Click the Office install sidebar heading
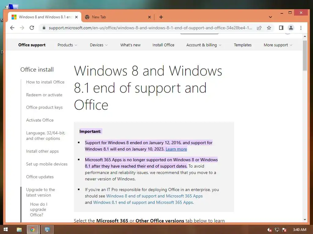Screen dimensions: 313x234 (37, 70)
